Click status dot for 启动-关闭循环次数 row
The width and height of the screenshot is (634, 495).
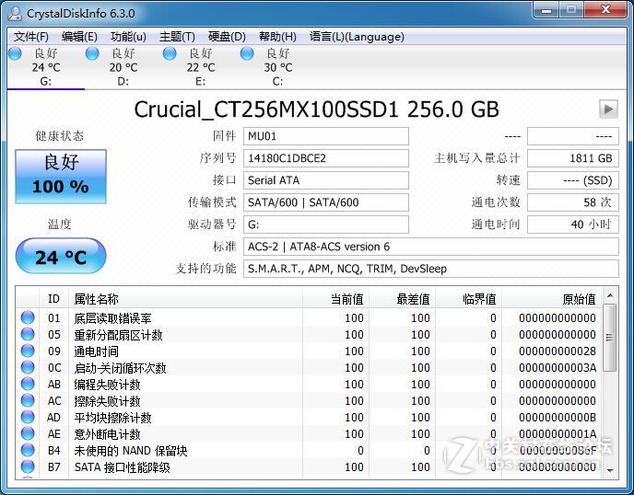[x=28, y=367]
